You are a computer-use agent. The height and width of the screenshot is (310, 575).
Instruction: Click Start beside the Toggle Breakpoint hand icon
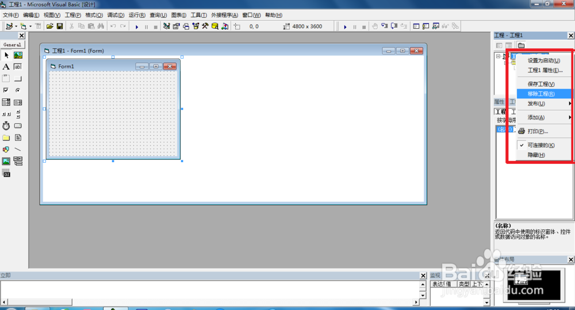pos(345,27)
